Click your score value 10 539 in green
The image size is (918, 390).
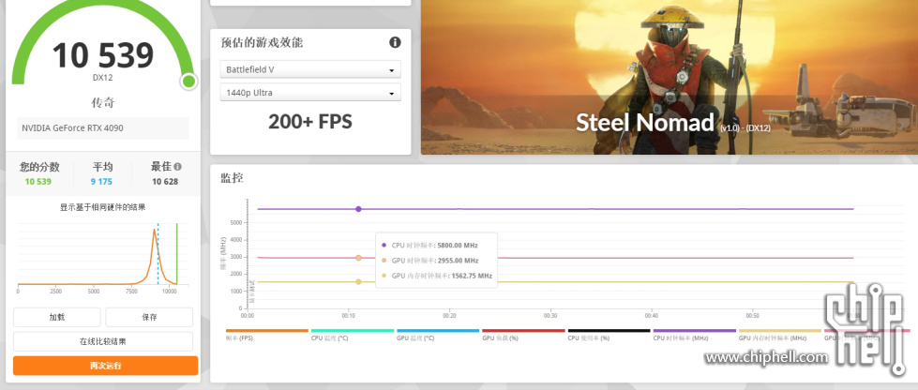click(38, 182)
